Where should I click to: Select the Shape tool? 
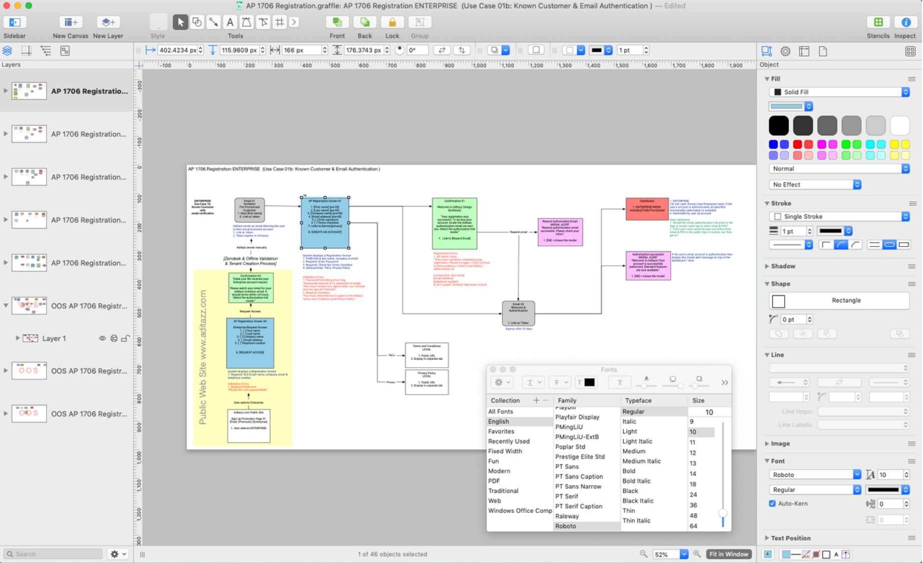point(197,22)
